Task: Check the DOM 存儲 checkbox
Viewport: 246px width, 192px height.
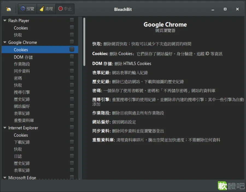Action: tap(72, 57)
